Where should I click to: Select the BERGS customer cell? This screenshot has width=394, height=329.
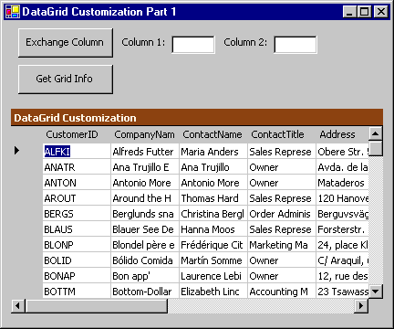[77, 213]
